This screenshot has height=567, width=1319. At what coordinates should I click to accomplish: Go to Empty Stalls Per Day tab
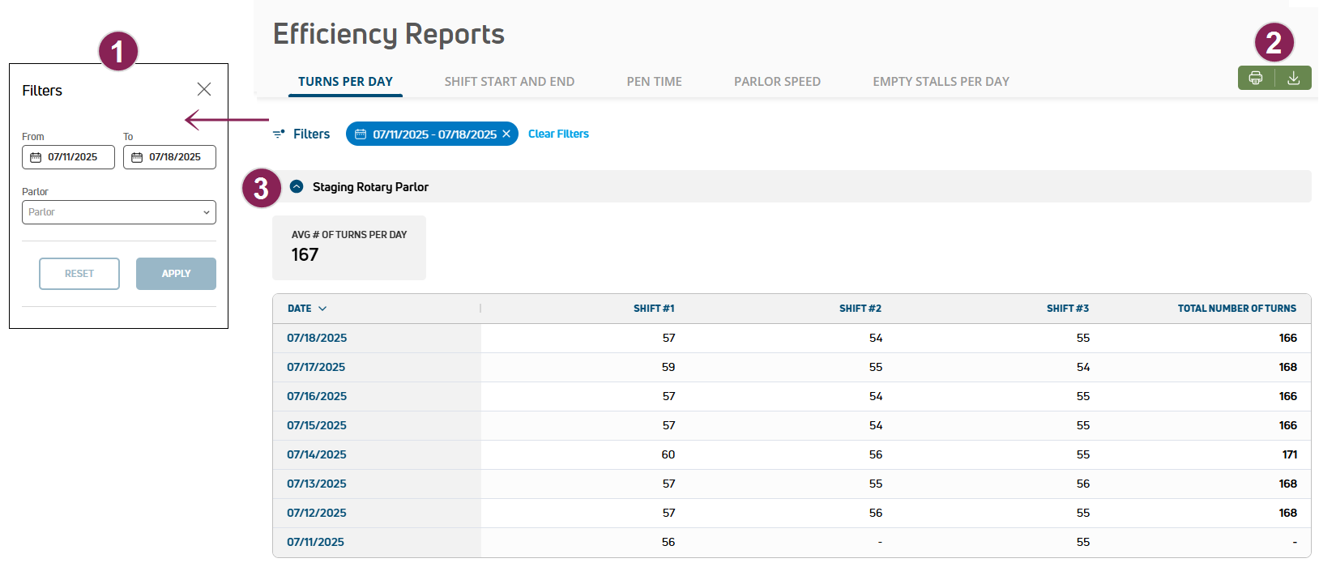pos(941,81)
